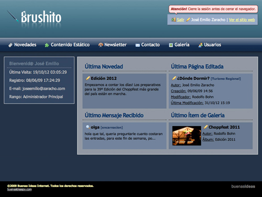Screen dimensions: 262x197
Task: Click the Última Novedad heading
Action: point(104,67)
